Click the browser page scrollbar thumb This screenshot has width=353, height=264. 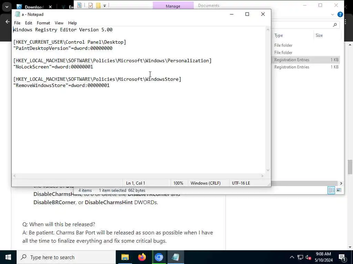point(350,167)
